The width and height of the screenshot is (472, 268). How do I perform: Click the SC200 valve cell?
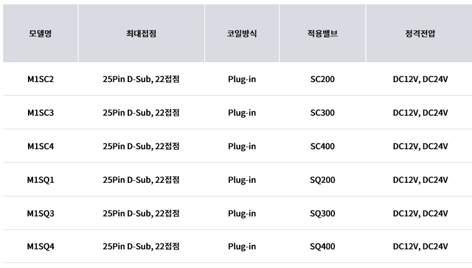[x=323, y=79]
